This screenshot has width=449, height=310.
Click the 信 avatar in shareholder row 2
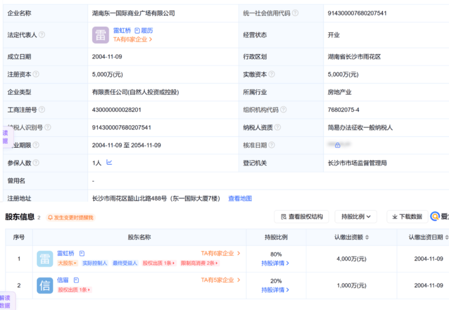[x=45, y=285]
